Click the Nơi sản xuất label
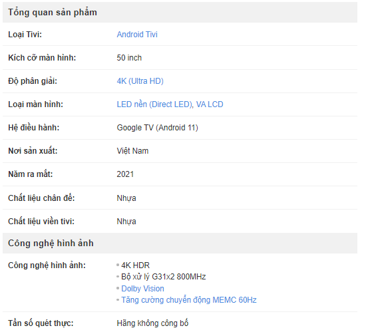376x334 pixels. 33,151
